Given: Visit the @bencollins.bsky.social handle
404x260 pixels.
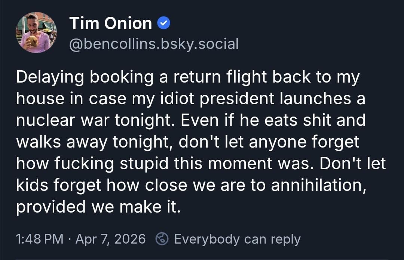Looking at the screenshot, I should [x=154, y=44].
